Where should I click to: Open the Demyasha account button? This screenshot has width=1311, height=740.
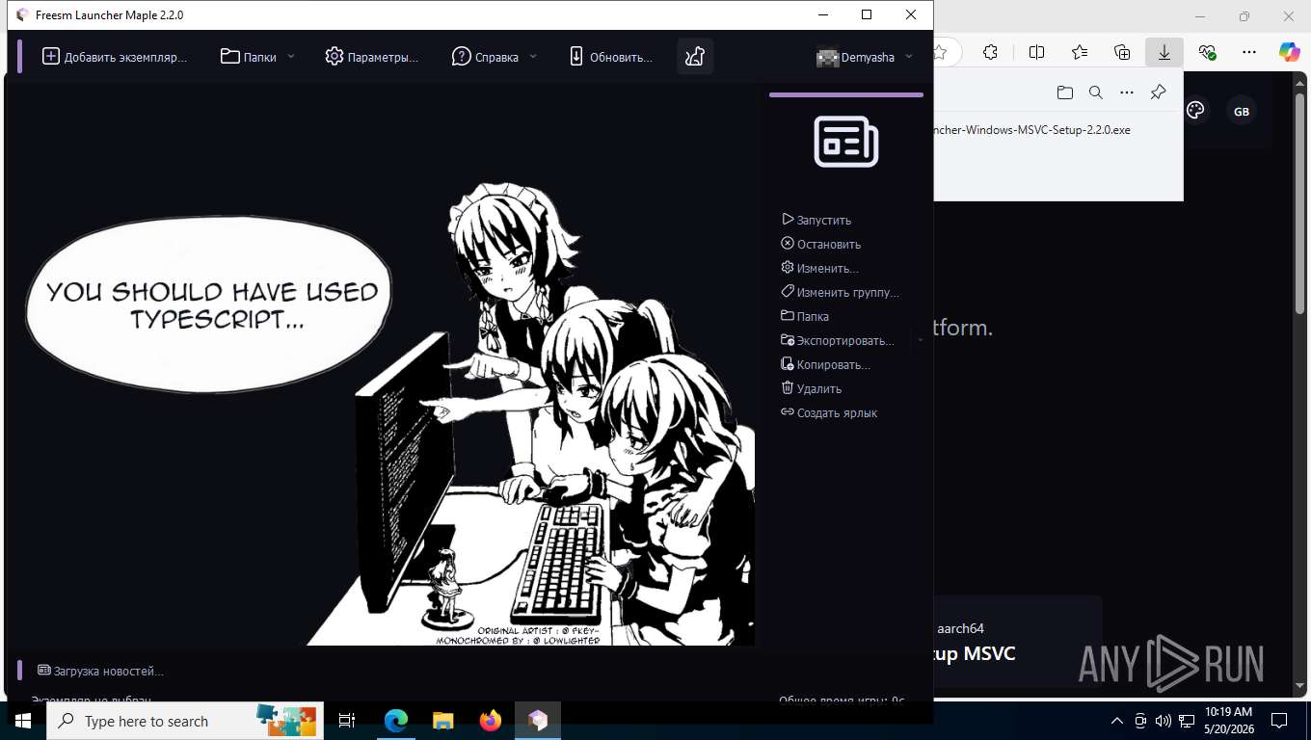[855, 57]
